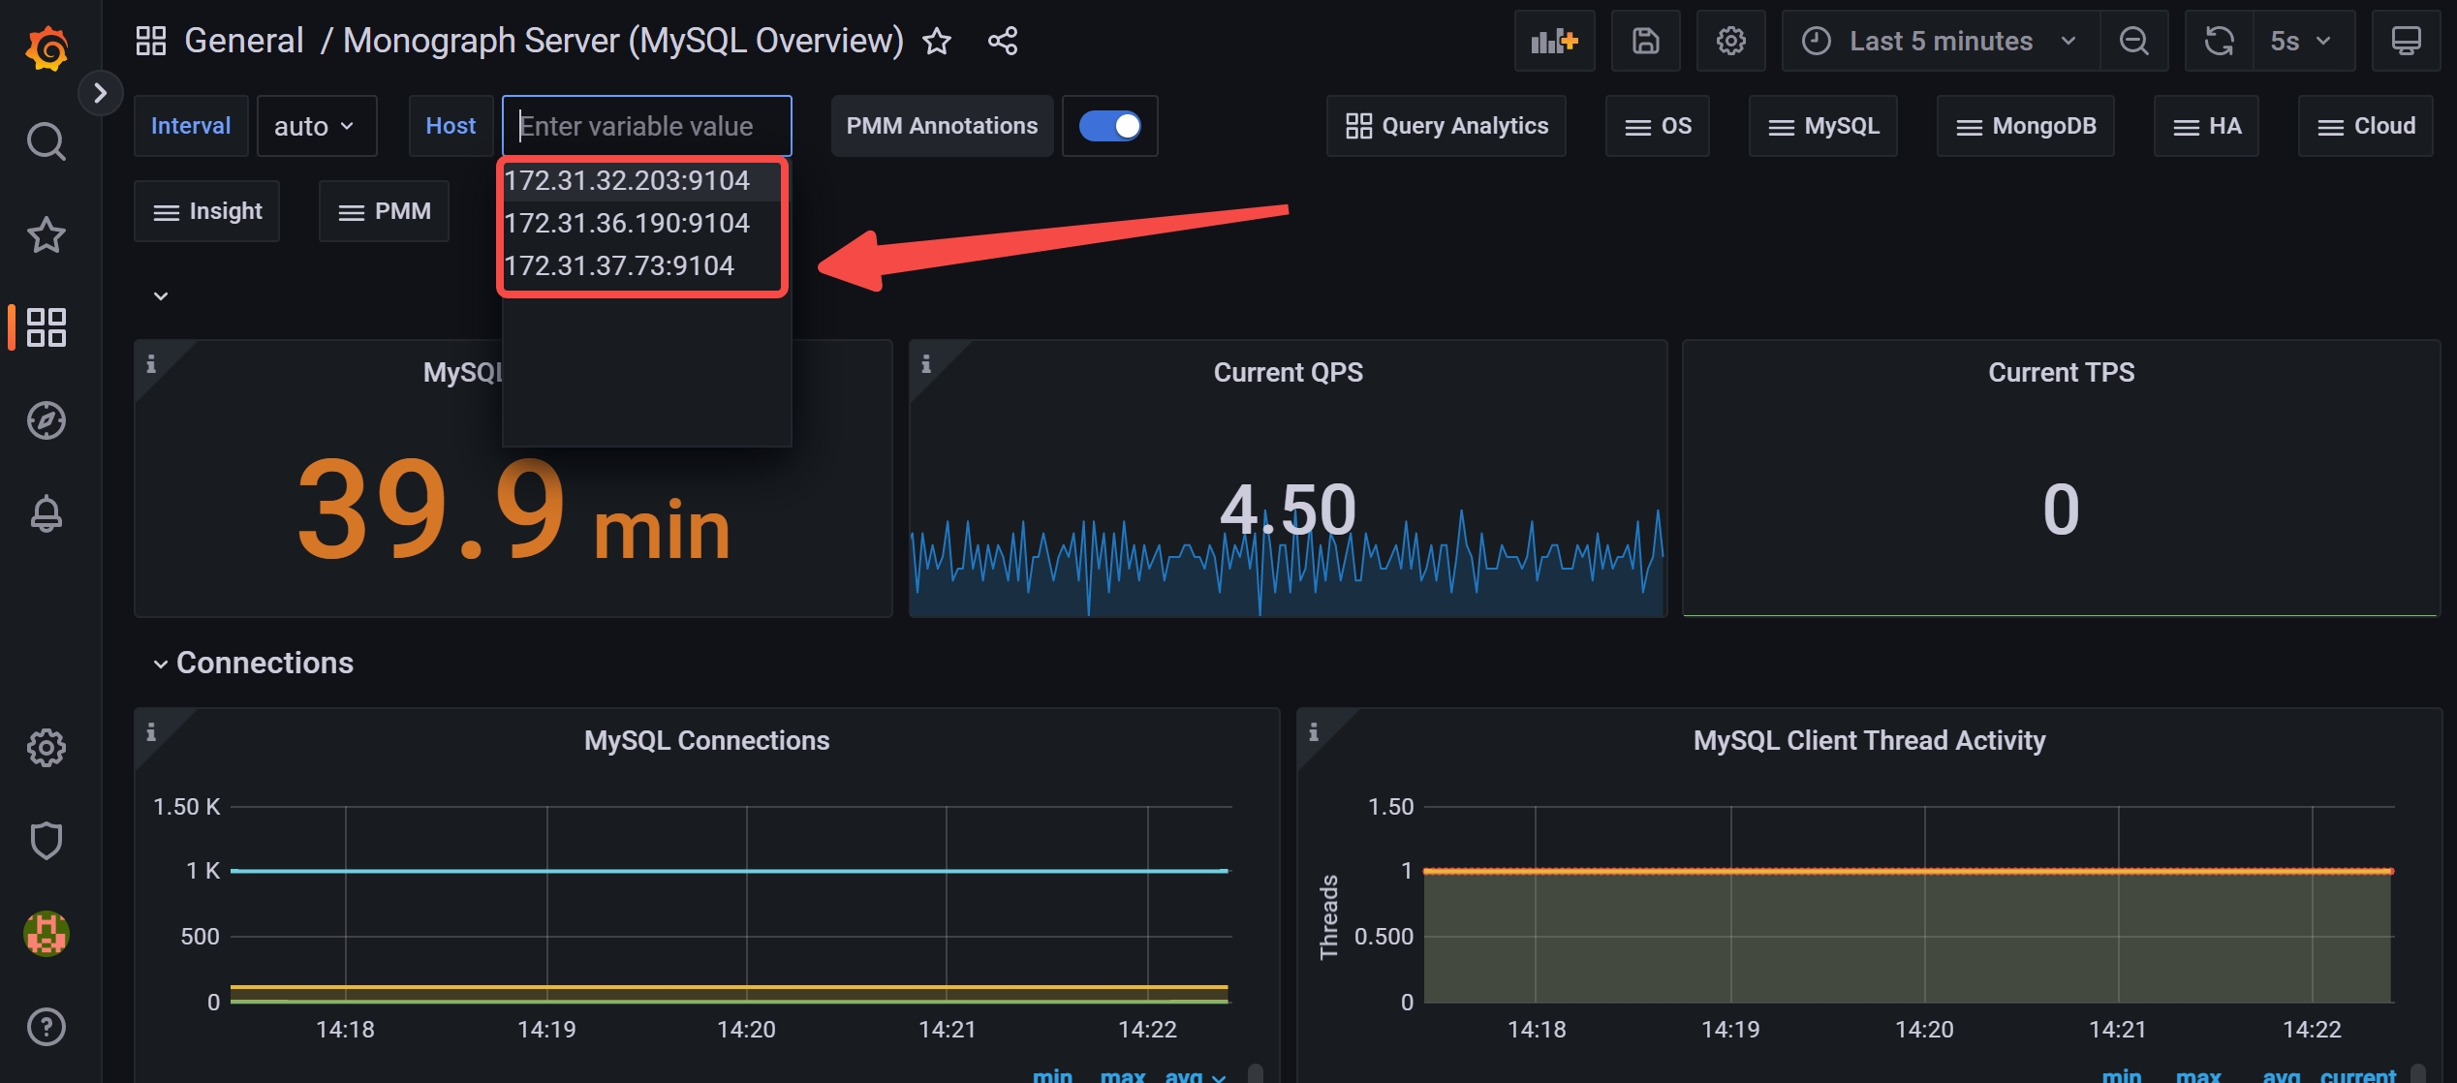Select host 172.31.36.190:9104
The image size is (2457, 1083).
641,223
